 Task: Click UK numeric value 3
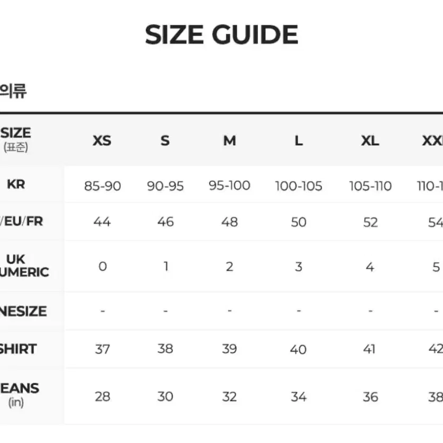299,267
